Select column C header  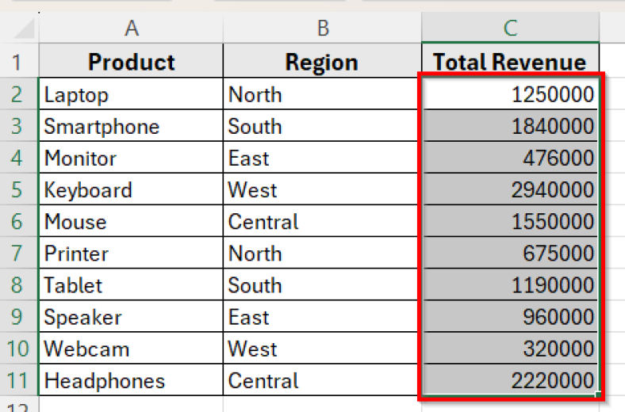(510, 29)
